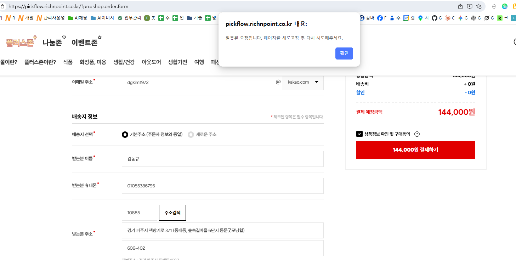Viewport: 516px width, 260px height.
Task: Click the share page icon in address bar
Action: (x=460, y=6)
